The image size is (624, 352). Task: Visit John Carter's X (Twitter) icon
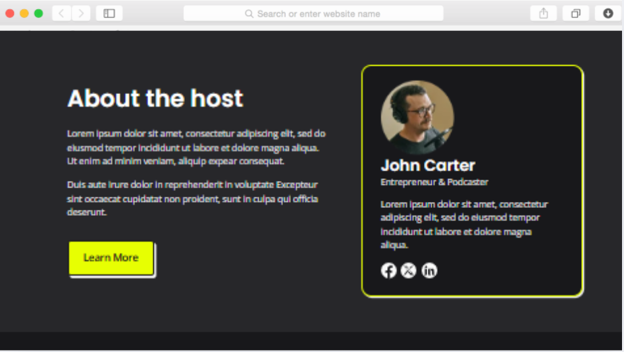(409, 270)
